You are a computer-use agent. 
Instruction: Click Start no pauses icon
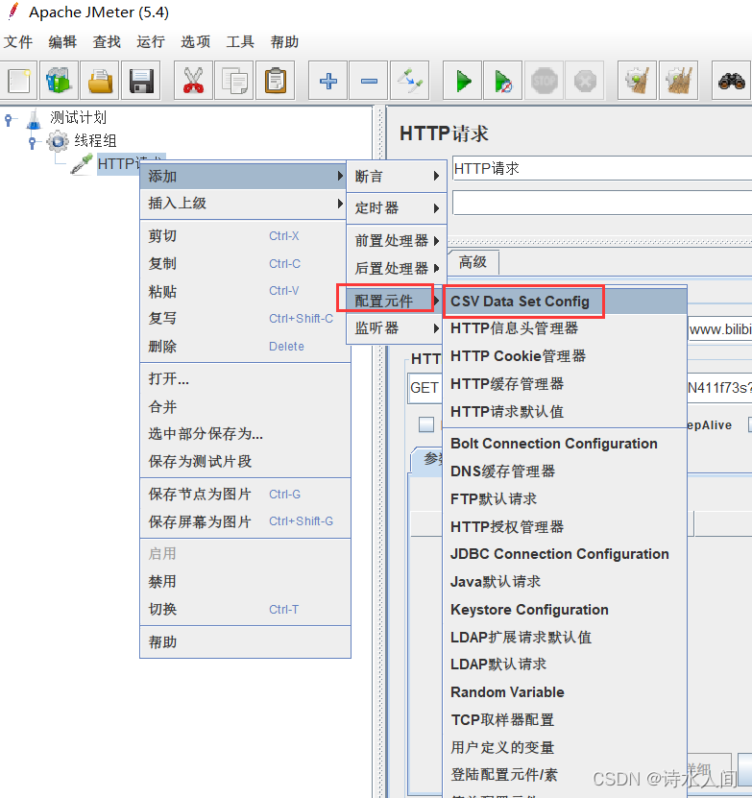503,81
